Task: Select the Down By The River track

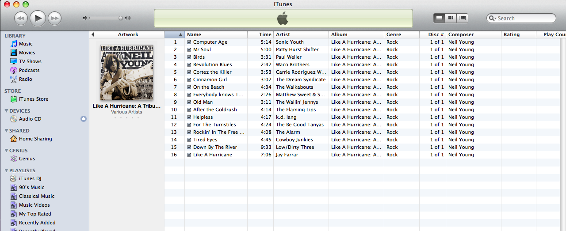Action: (215, 147)
